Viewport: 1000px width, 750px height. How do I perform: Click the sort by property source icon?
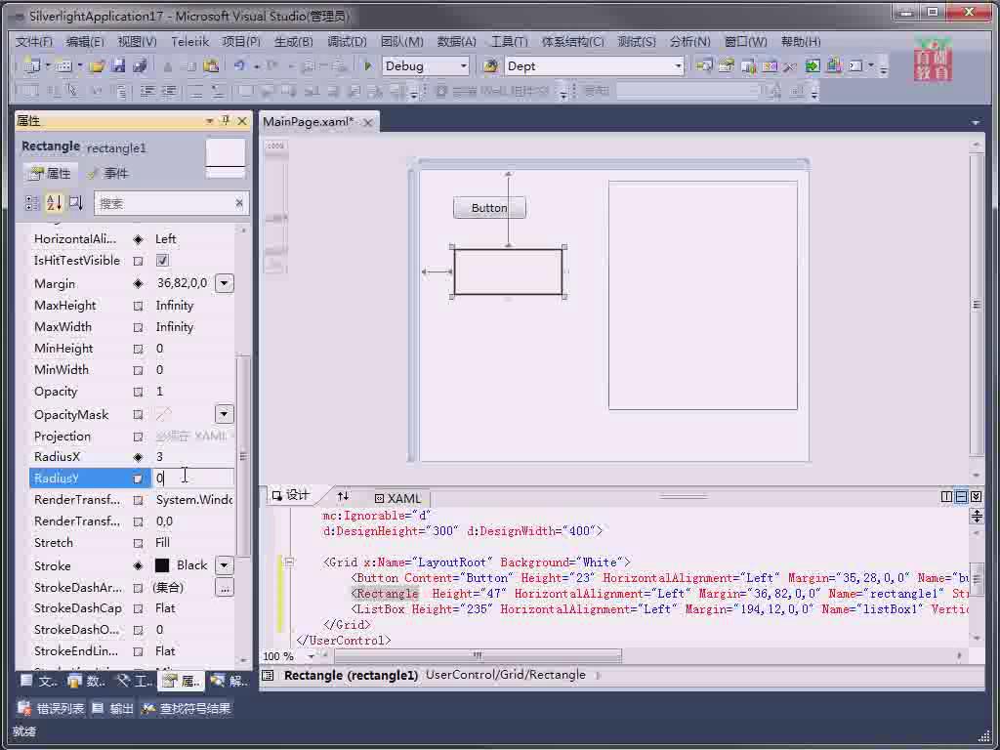[x=76, y=203]
